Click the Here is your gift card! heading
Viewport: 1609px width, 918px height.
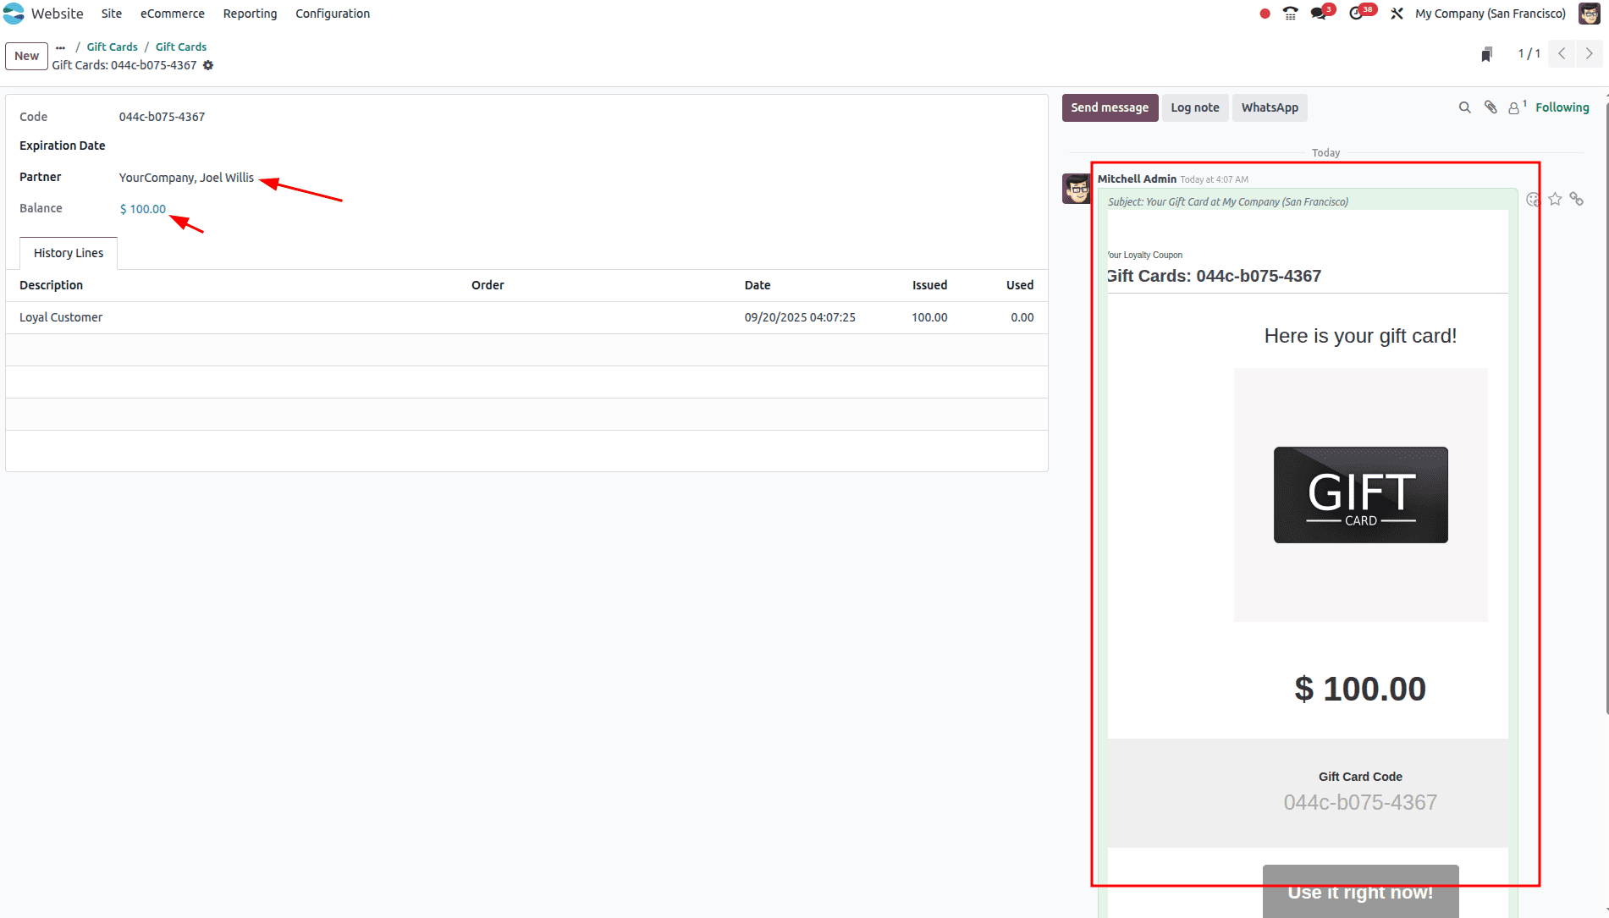pyautogui.click(x=1360, y=336)
